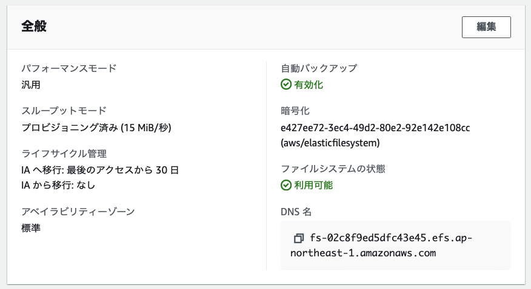Click the パフォーマンスモード label
The height and width of the screenshot is (289, 531).
pyautogui.click(x=68, y=68)
